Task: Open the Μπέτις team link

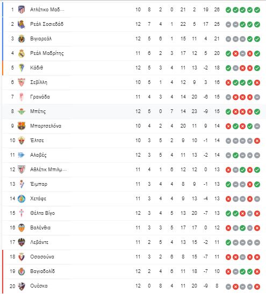Action: pos(38,111)
